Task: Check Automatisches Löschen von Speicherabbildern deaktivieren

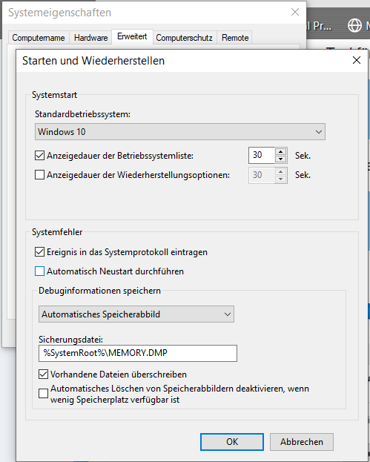Action: pyautogui.click(x=43, y=394)
